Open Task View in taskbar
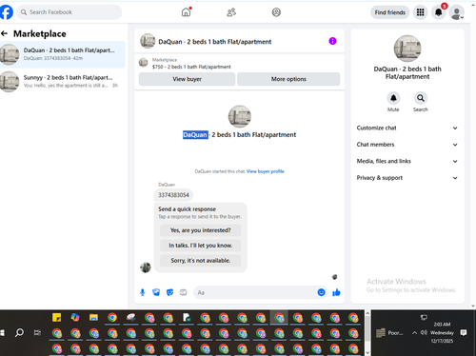476x356 pixels. pos(37,332)
